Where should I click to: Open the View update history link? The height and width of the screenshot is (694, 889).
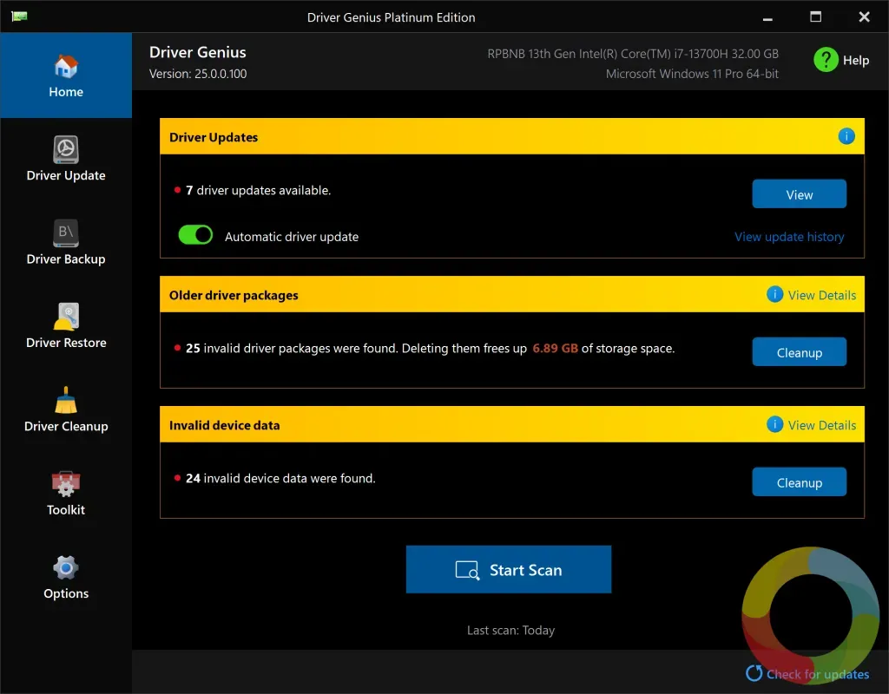coord(789,237)
